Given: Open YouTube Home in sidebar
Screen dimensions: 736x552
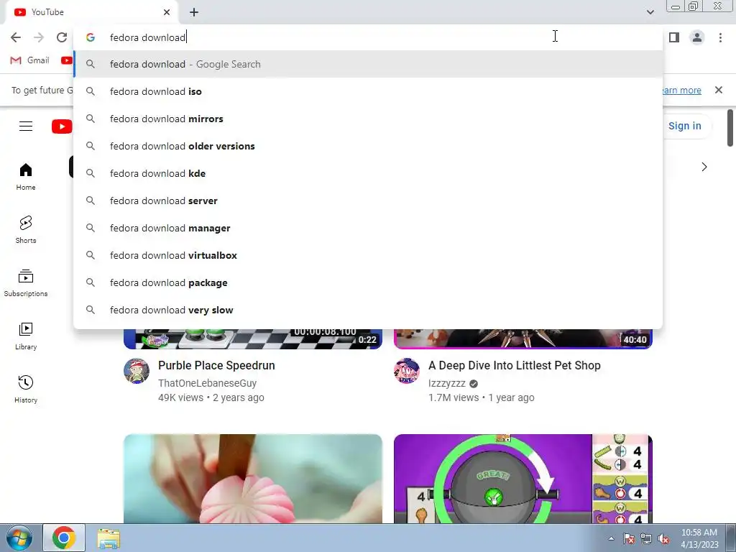Looking at the screenshot, I should [26, 177].
